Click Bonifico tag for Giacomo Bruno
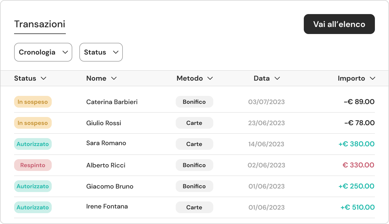Viewport: 389px width, 224px height. point(194,186)
